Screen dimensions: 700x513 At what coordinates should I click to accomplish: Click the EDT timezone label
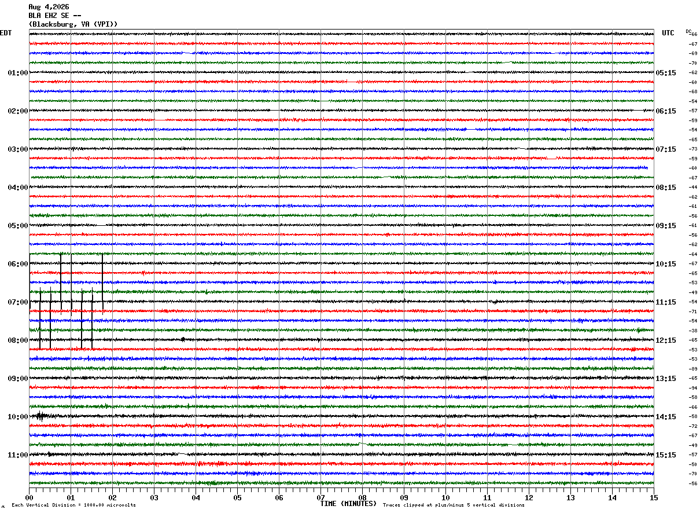pyautogui.click(x=5, y=33)
